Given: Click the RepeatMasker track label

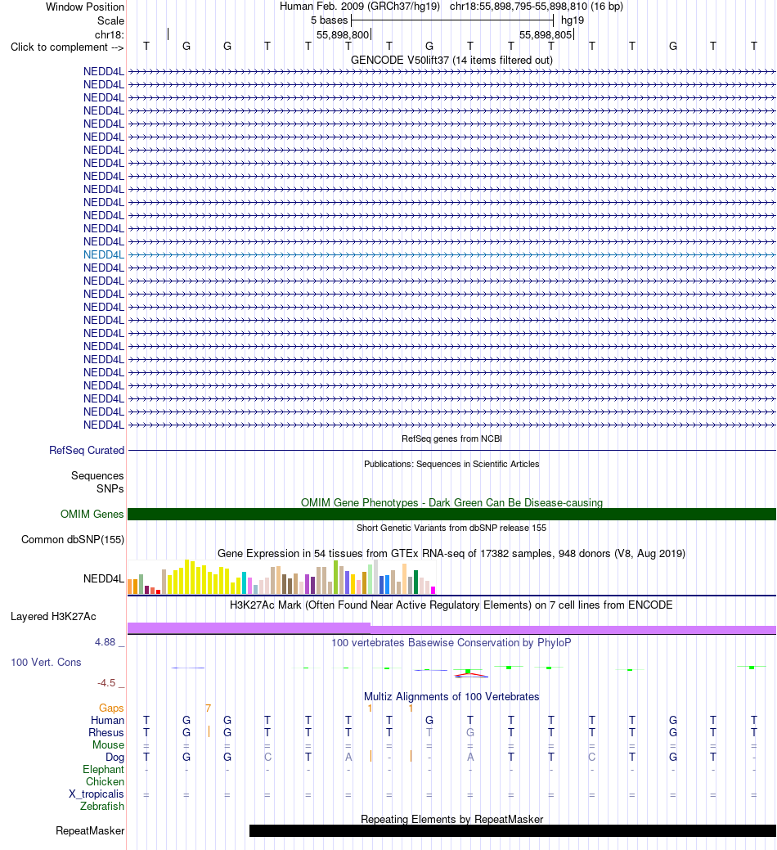Looking at the screenshot, I should [90, 831].
